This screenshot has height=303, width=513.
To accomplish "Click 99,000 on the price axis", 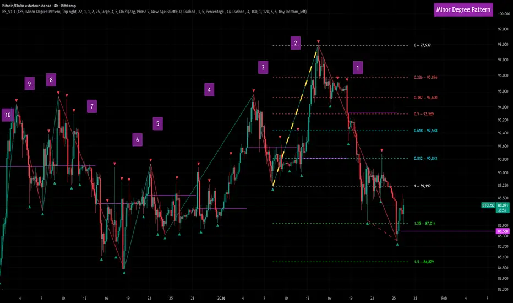I will tap(504, 29).
